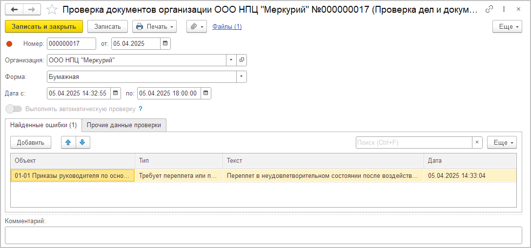Viewport: 531px width, 248px height.
Task: Move error row up with blue arrow
Action: click(68, 142)
